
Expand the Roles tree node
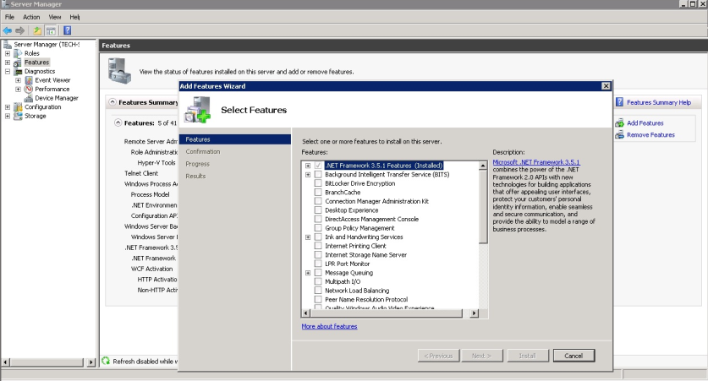pyautogui.click(x=8, y=53)
